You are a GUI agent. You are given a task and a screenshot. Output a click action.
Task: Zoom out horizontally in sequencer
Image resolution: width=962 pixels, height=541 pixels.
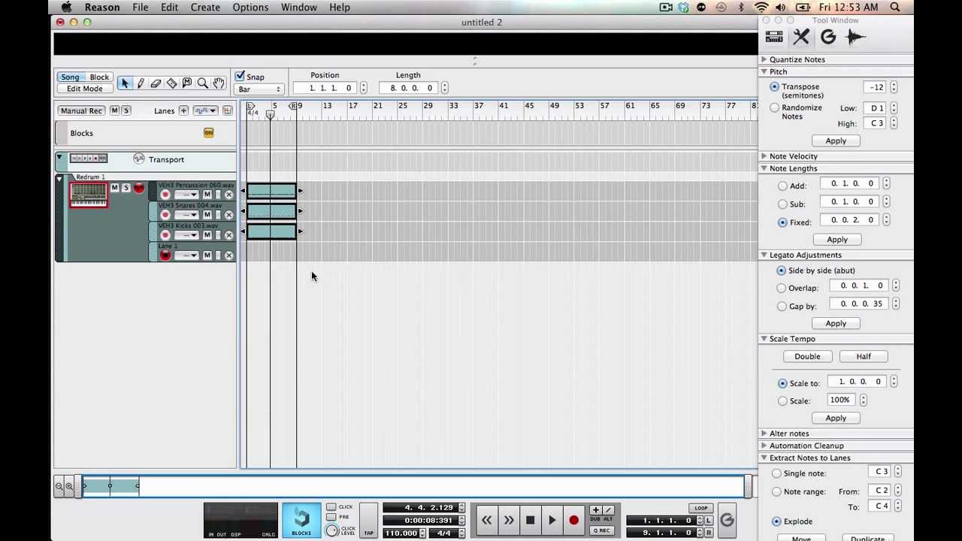tap(59, 487)
